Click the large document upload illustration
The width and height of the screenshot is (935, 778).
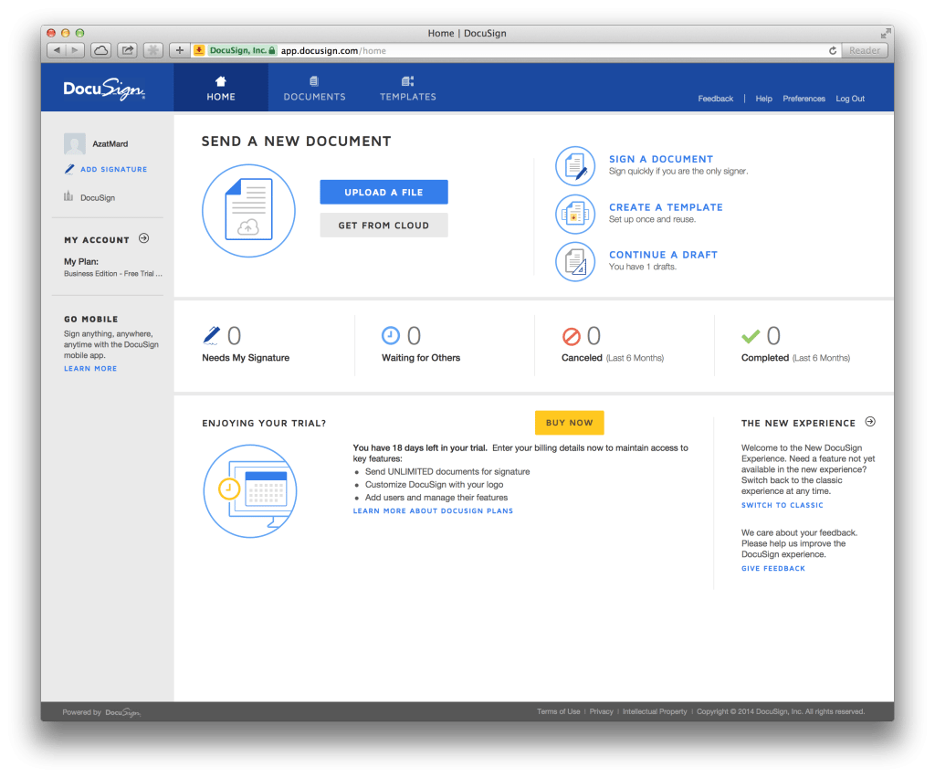248,211
